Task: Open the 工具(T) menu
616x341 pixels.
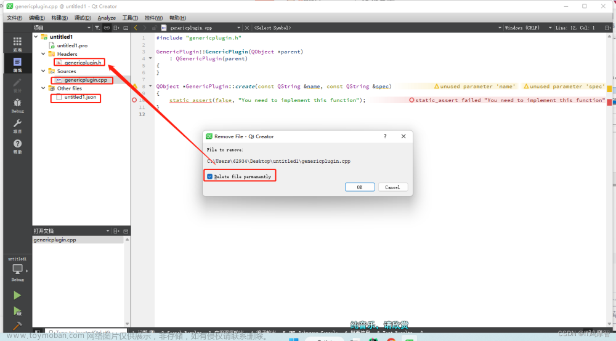Action: [x=130, y=18]
